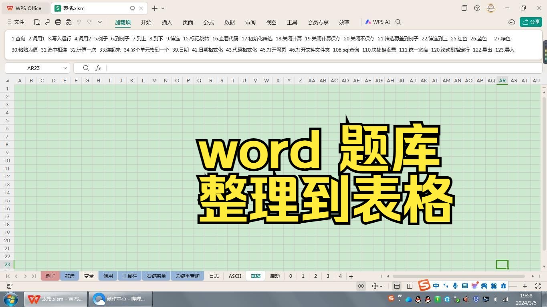The image size is (547, 307).
Task: Click the search magnifier next to WPS AI
Action: [x=398, y=22]
